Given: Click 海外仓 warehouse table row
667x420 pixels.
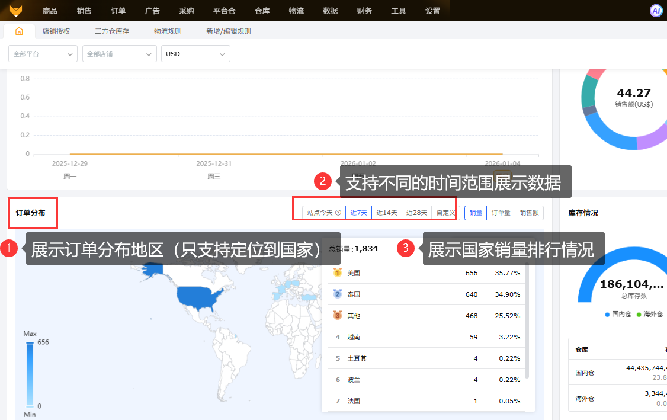Looking at the screenshot, I should [618, 398].
